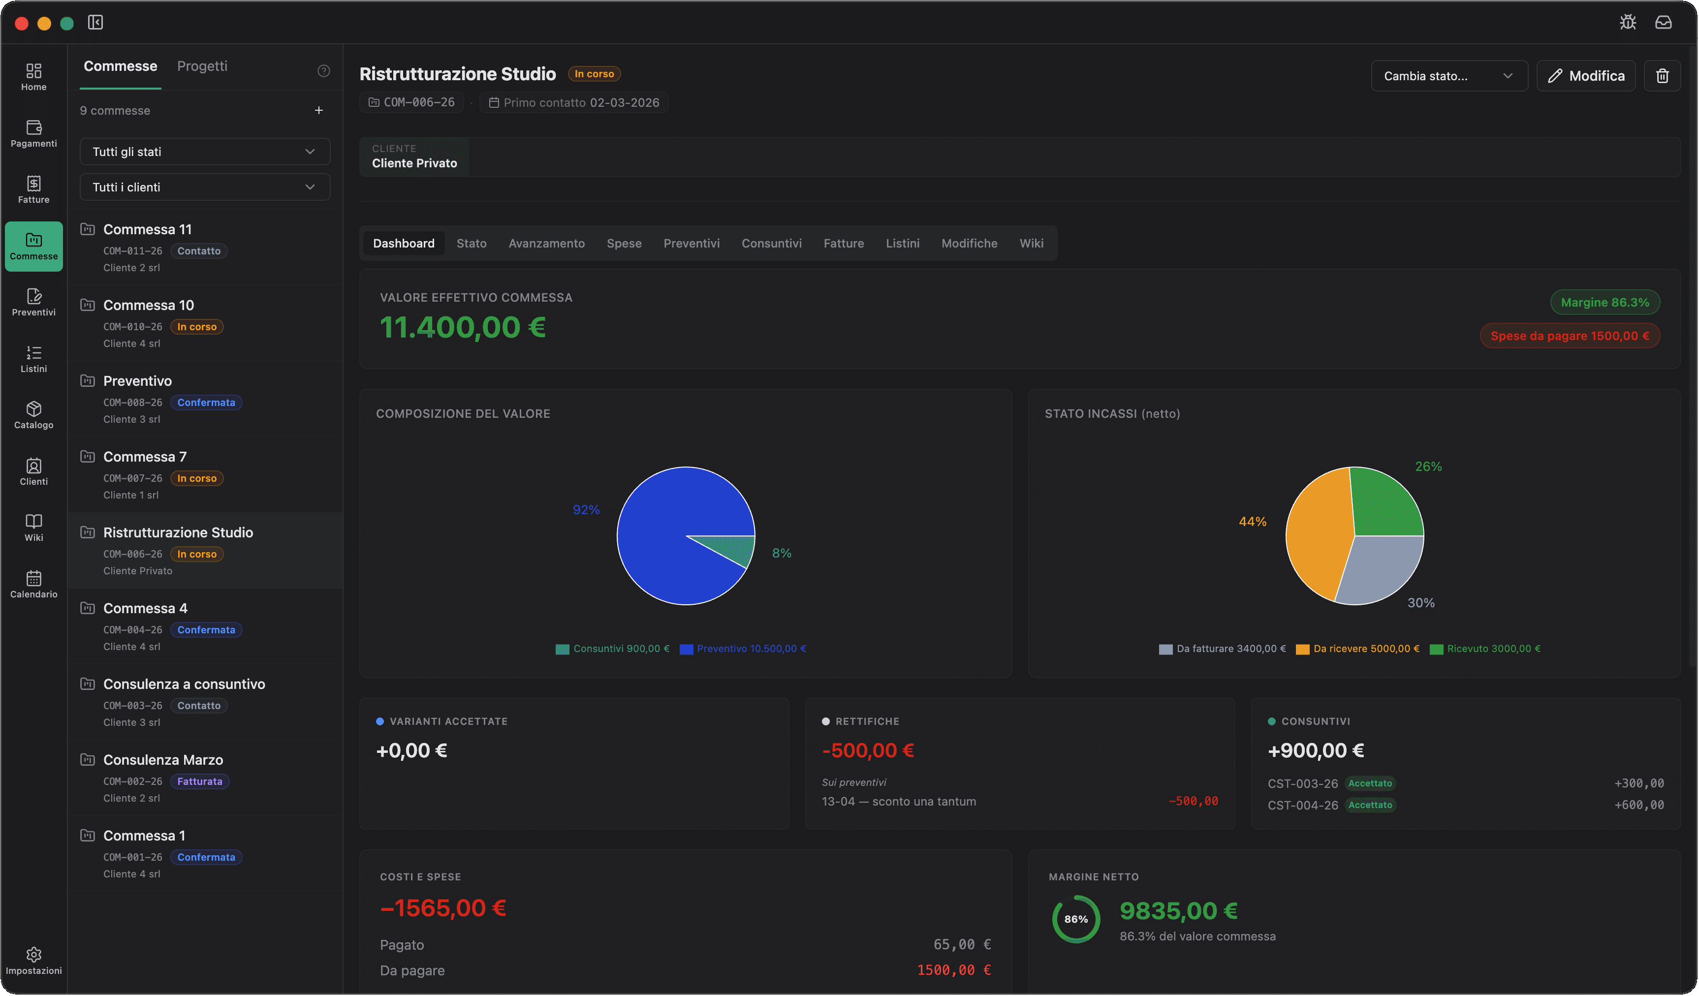Open Preventivi from the sidebar
The width and height of the screenshot is (1699, 996).
(33, 303)
